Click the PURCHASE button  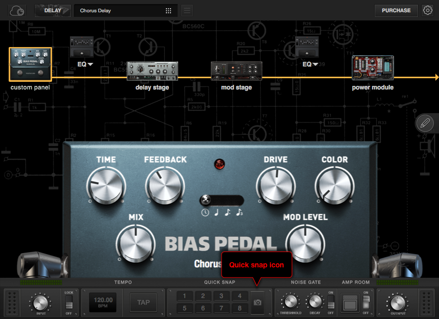(396, 11)
